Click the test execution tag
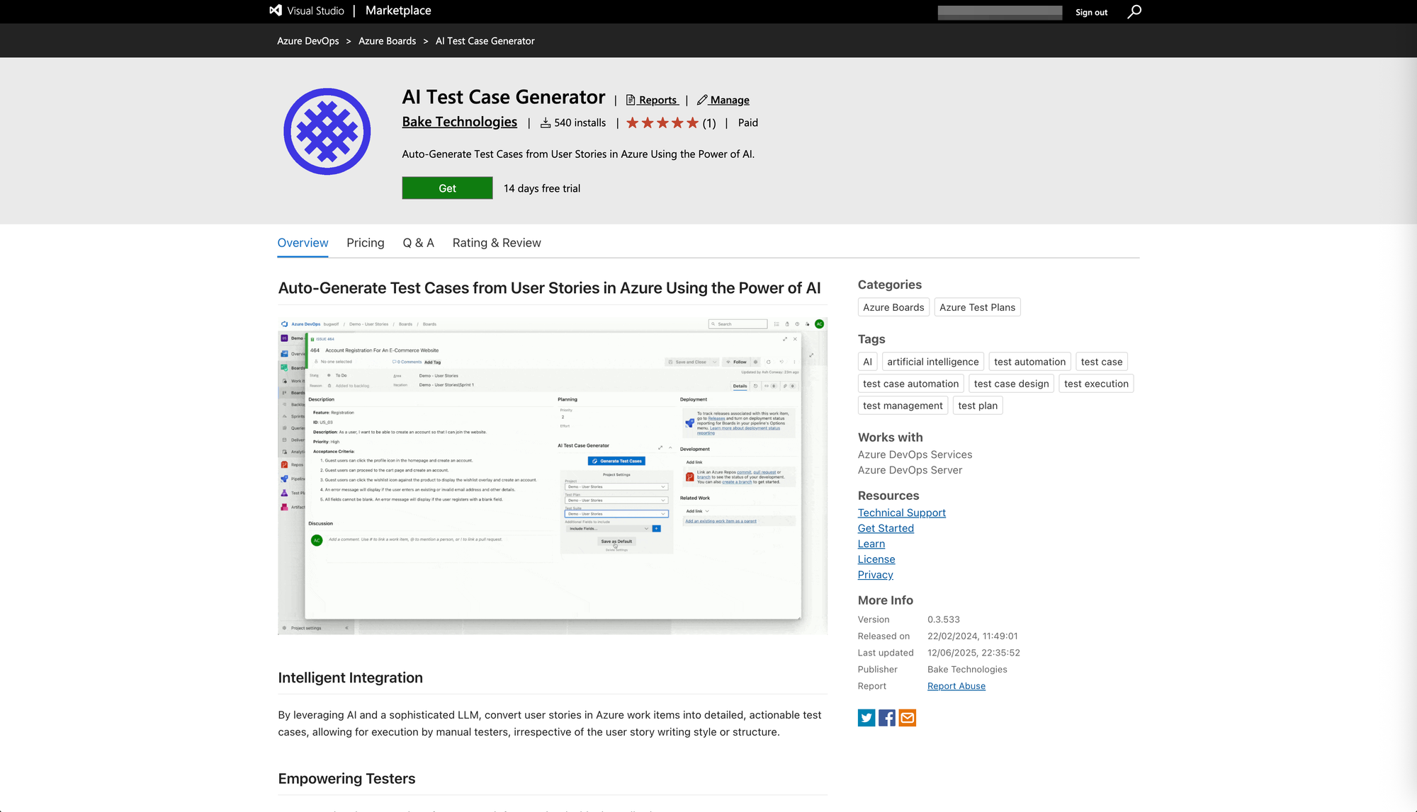 click(x=1096, y=384)
